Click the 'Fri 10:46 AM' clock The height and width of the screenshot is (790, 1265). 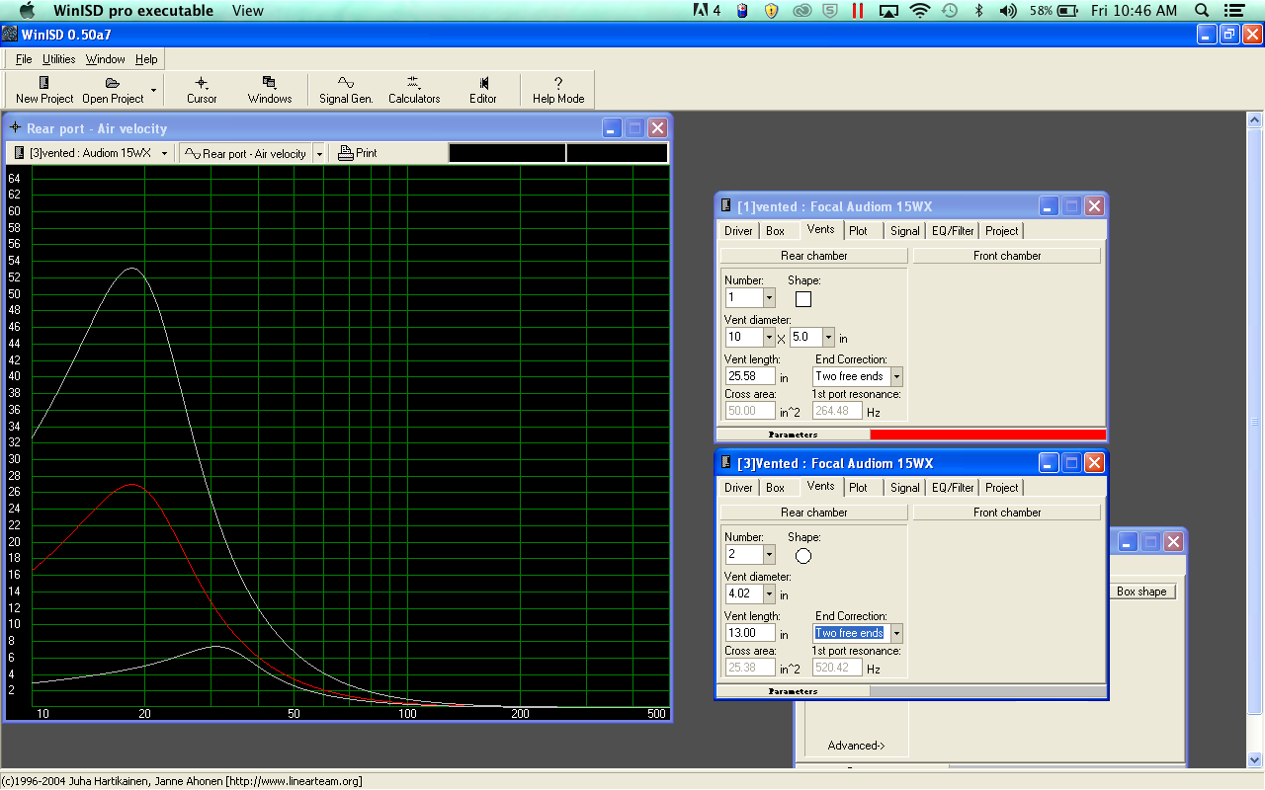coord(1134,10)
